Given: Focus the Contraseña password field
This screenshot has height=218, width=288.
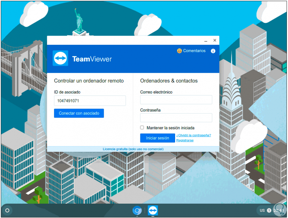Looking at the screenshot, I should pyautogui.click(x=176, y=118).
